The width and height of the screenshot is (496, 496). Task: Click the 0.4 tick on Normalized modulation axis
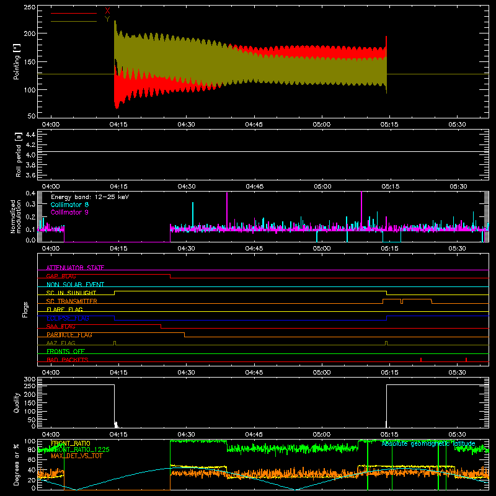pyautogui.click(x=30, y=193)
